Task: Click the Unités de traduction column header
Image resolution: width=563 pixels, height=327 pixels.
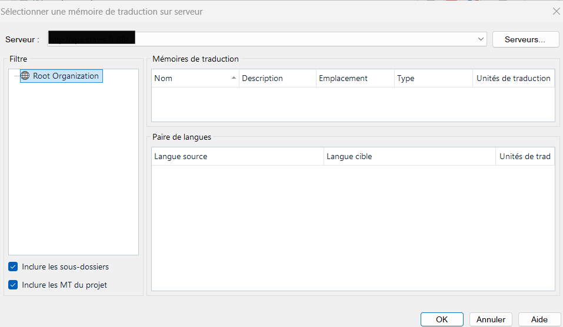Action: coord(514,78)
